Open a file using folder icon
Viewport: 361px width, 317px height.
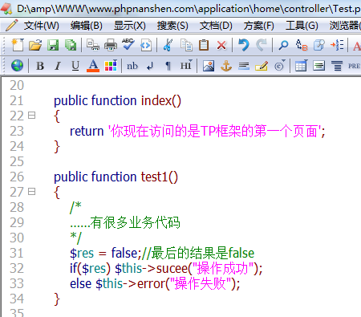[x=35, y=45]
